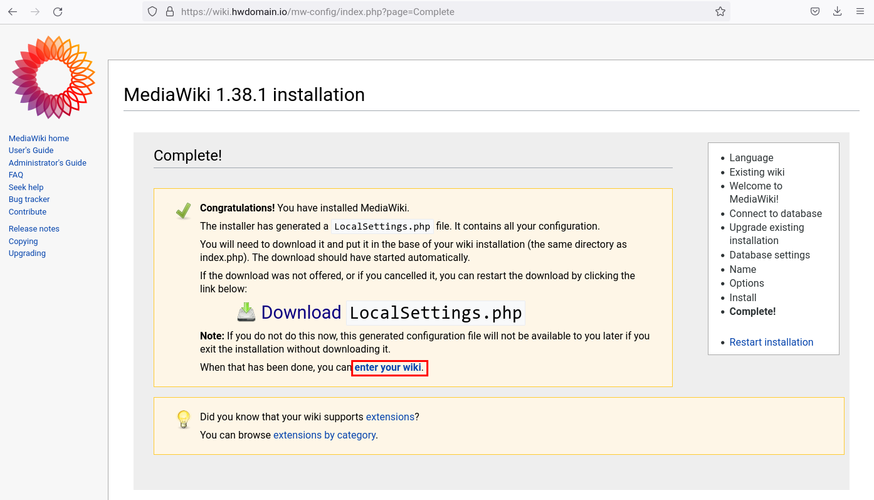Open the Bug tracker link
Image resolution: width=874 pixels, height=500 pixels.
pos(29,199)
